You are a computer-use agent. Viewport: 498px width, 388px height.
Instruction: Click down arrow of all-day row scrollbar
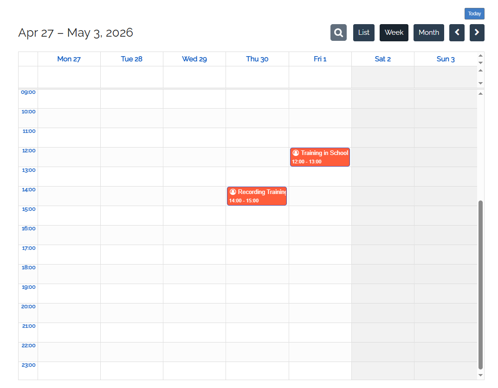coord(480,83)
